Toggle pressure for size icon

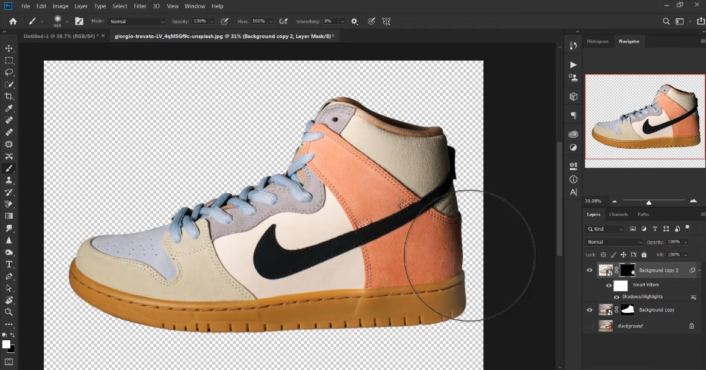pyautogui.click(x=372, y=21)
